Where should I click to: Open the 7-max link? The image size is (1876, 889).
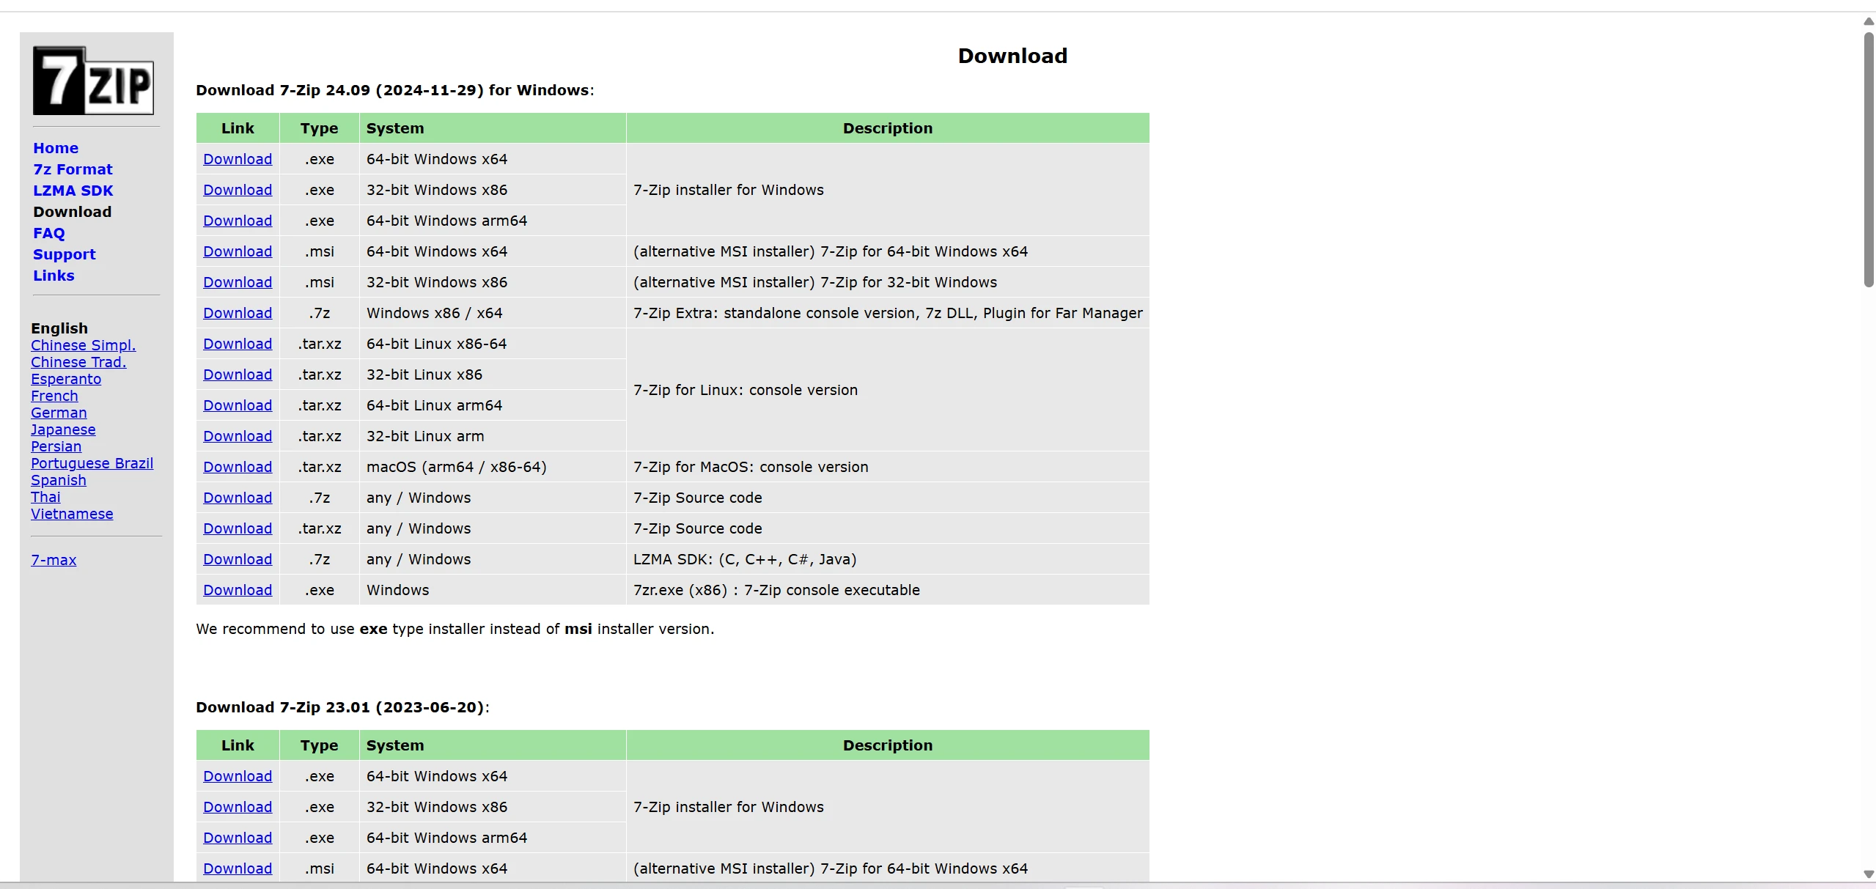[54, 560]
